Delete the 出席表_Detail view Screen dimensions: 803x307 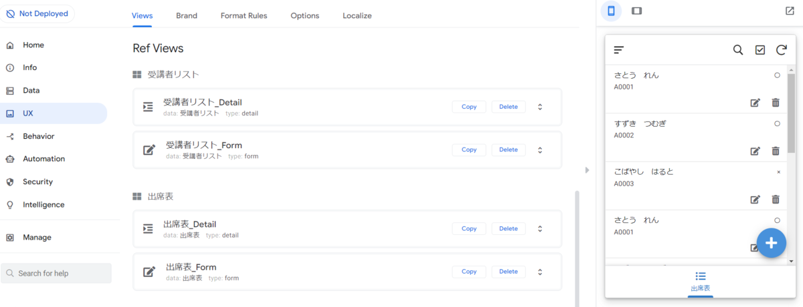509,228
